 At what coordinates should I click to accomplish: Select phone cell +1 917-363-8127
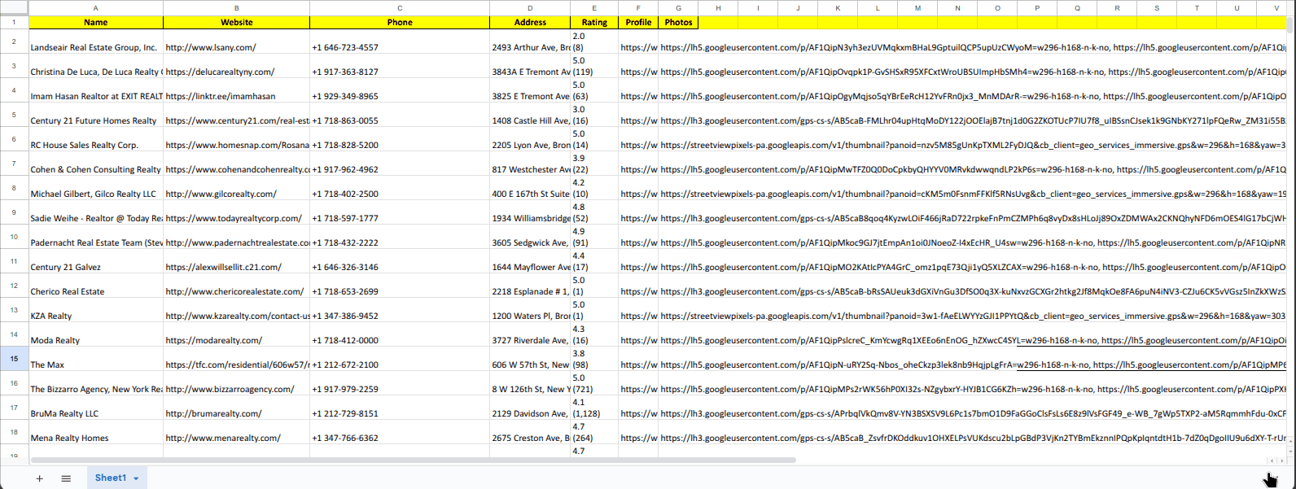(400, 66)
